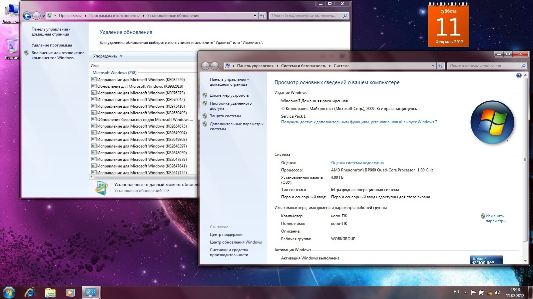Click the RU language indicator
The image size is (533, 299).
456,292
